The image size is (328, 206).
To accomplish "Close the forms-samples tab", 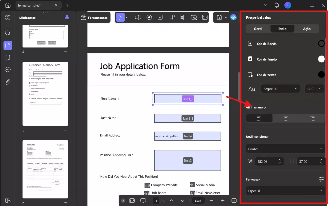I will tap(56, 5).
